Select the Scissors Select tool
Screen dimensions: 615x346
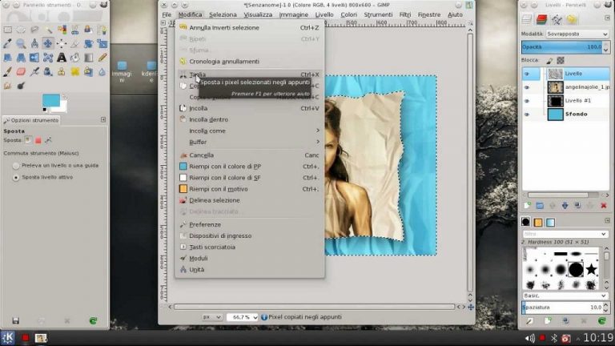(x=75, y=30)
